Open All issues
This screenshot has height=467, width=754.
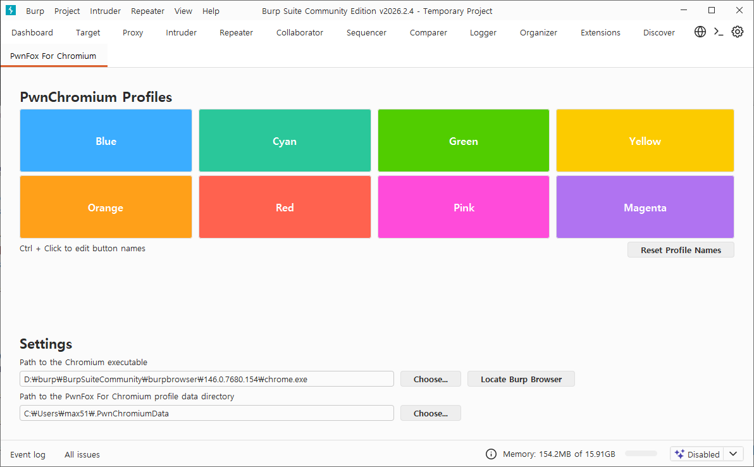(82, 454)
